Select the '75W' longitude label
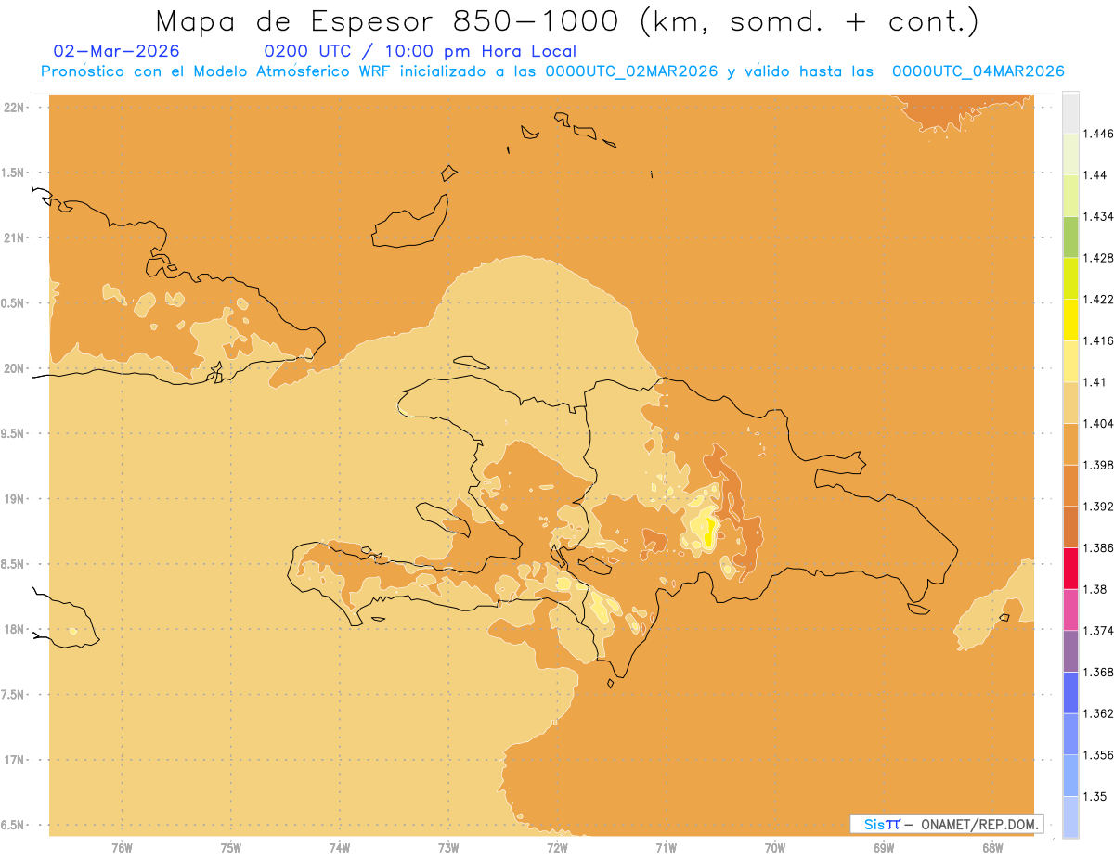This screenshot has height=860, width=1114. pyautogui.click(x=231, y=848)
